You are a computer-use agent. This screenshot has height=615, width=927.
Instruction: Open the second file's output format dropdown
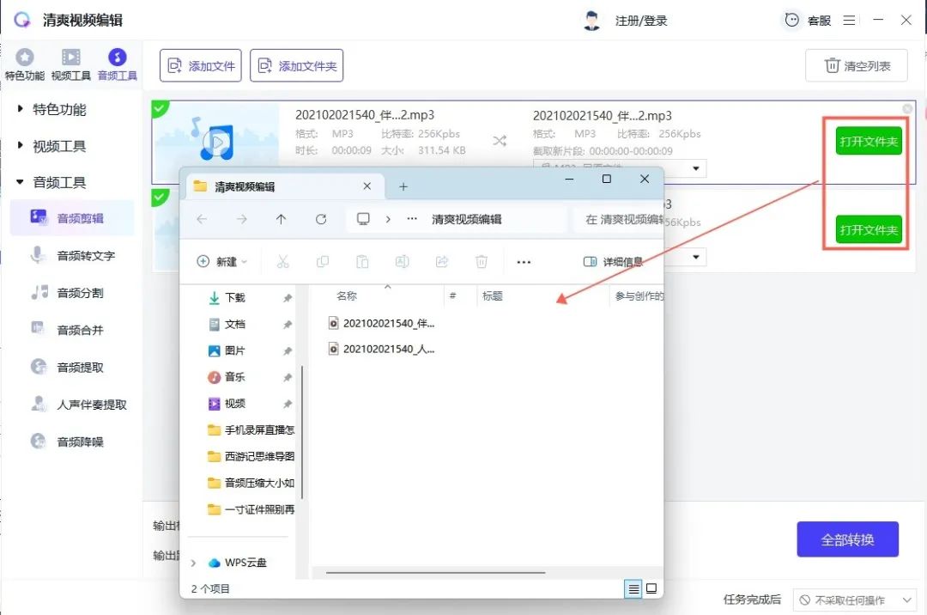point(696,257)
